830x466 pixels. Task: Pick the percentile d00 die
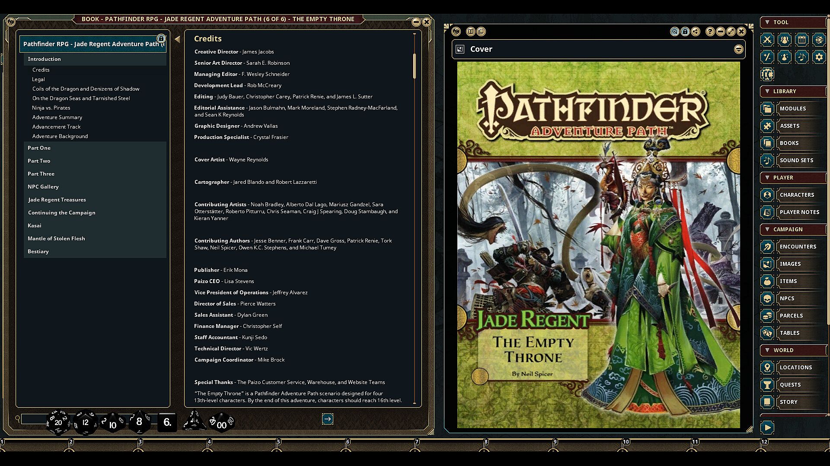221,423
